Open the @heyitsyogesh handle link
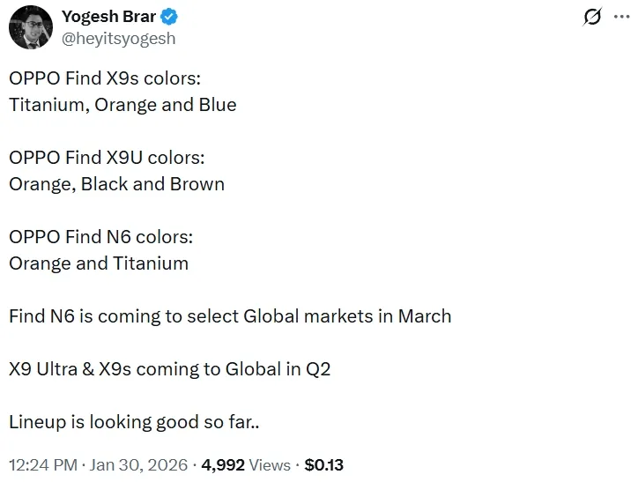Image resolution: width=638 pixels, height=482 pixels. 119,38
